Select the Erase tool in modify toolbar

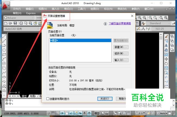click(166, 36)
